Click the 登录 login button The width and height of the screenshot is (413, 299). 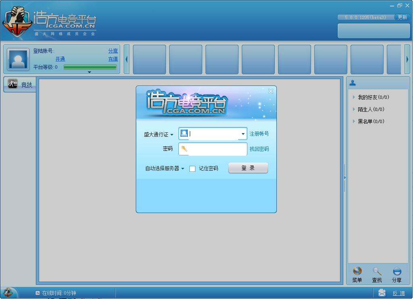coord(248,168)
